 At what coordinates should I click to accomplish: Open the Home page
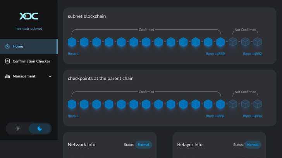click(18, 46)
